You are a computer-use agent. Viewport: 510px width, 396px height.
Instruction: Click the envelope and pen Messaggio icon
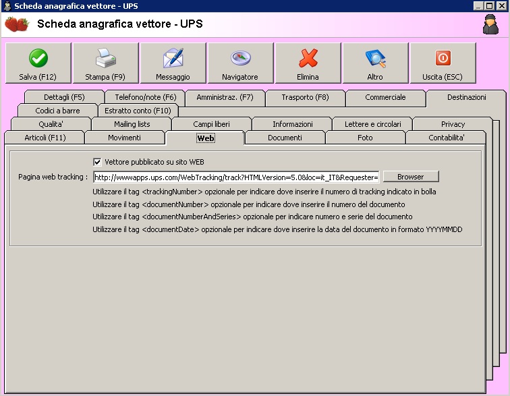click(173, 58)
